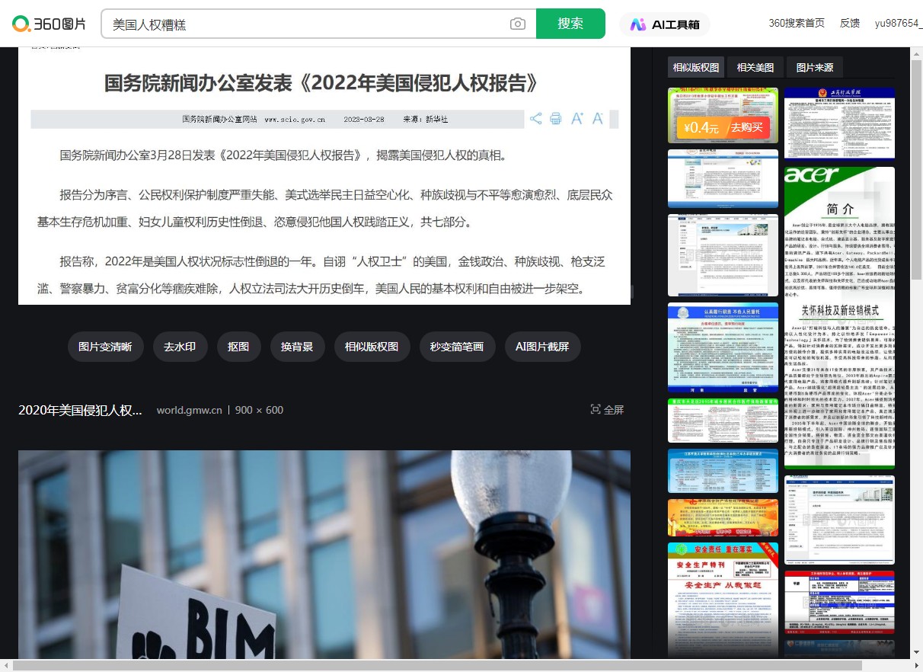The image size is (923, 672).
Task: Click the street lamp photo
Action: [324, 555]
